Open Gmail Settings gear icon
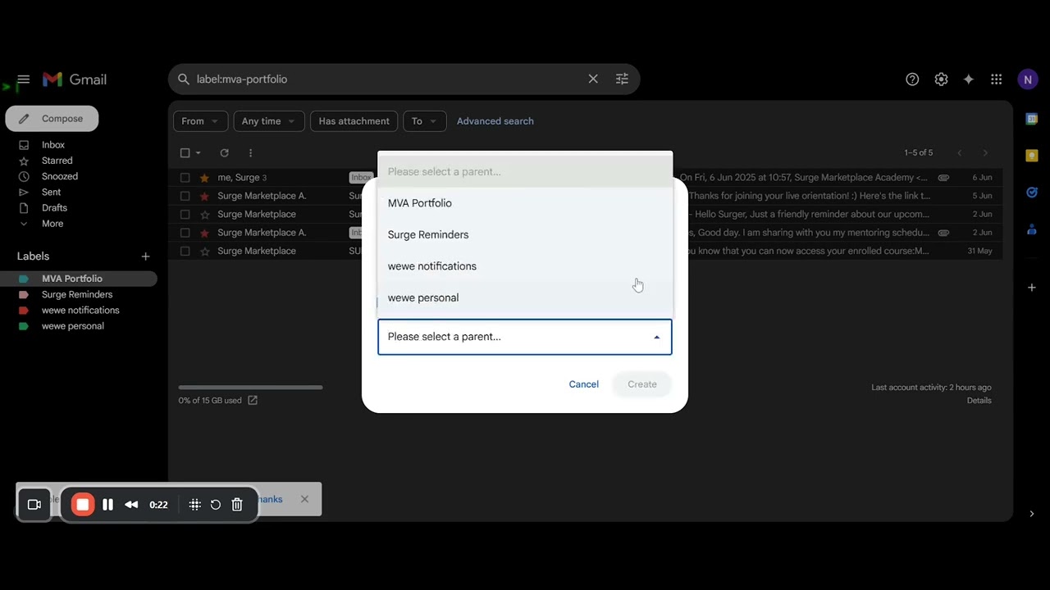The image size is (1050, 590). click(941, 79)
